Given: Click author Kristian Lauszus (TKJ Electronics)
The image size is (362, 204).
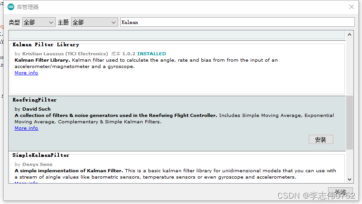Looking at the screenshot, I should click(x=65, y=53).
